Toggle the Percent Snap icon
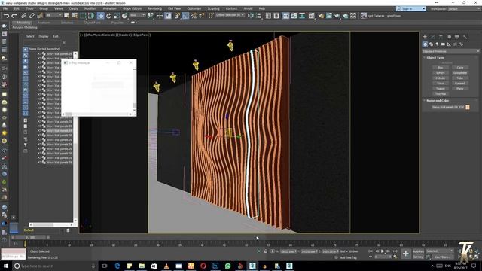This screenshot has width=482, height=271. tap(194, 16)
